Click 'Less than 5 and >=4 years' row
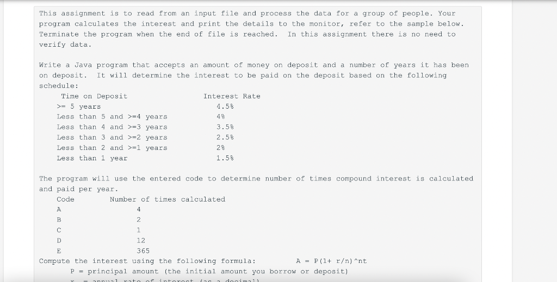The width and height of the screenshot is (557, 282). click(112, 117)
